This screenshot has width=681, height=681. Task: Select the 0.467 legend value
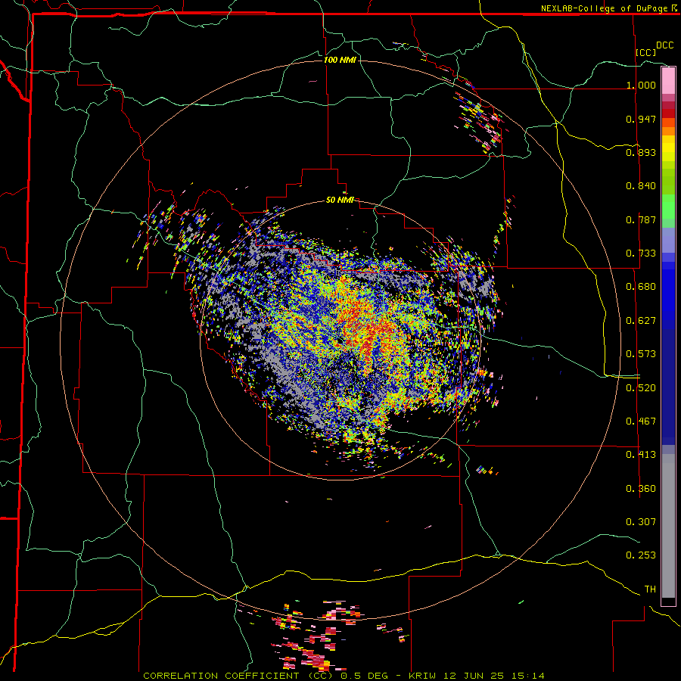pos(641,421)
